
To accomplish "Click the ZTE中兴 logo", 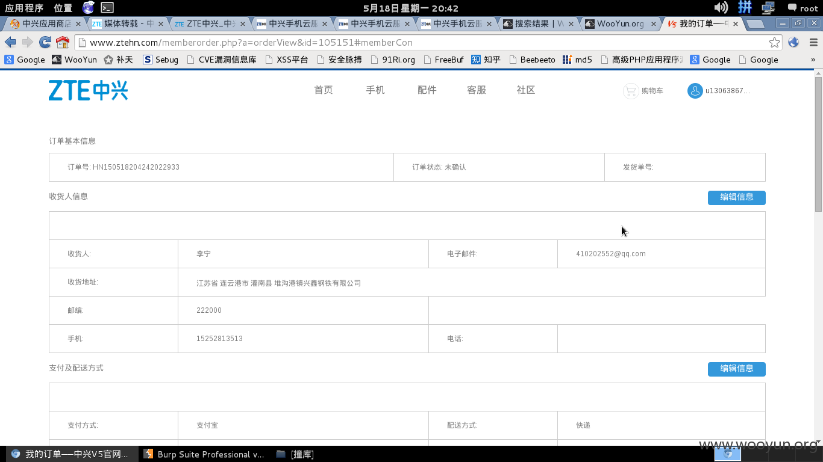I will [88, 90].
